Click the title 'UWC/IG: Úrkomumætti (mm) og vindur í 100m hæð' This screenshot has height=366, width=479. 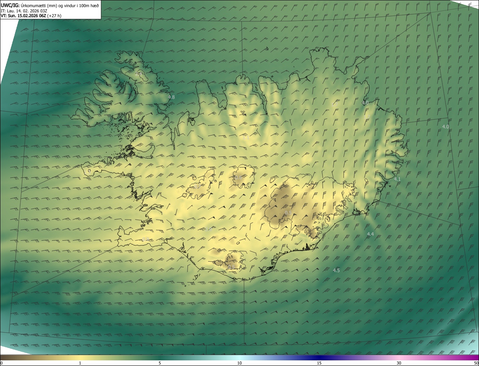(x=50, y=5)
